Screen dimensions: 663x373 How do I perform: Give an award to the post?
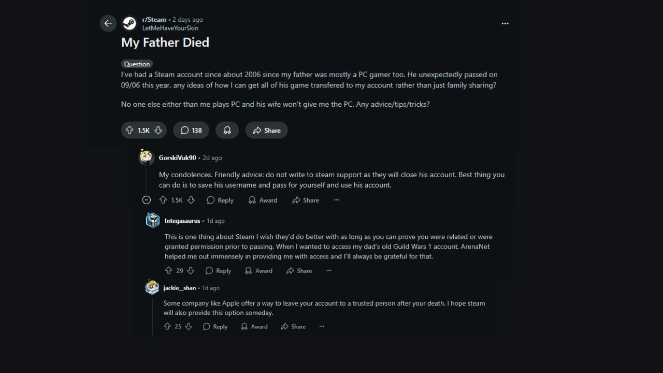point(227,131)
